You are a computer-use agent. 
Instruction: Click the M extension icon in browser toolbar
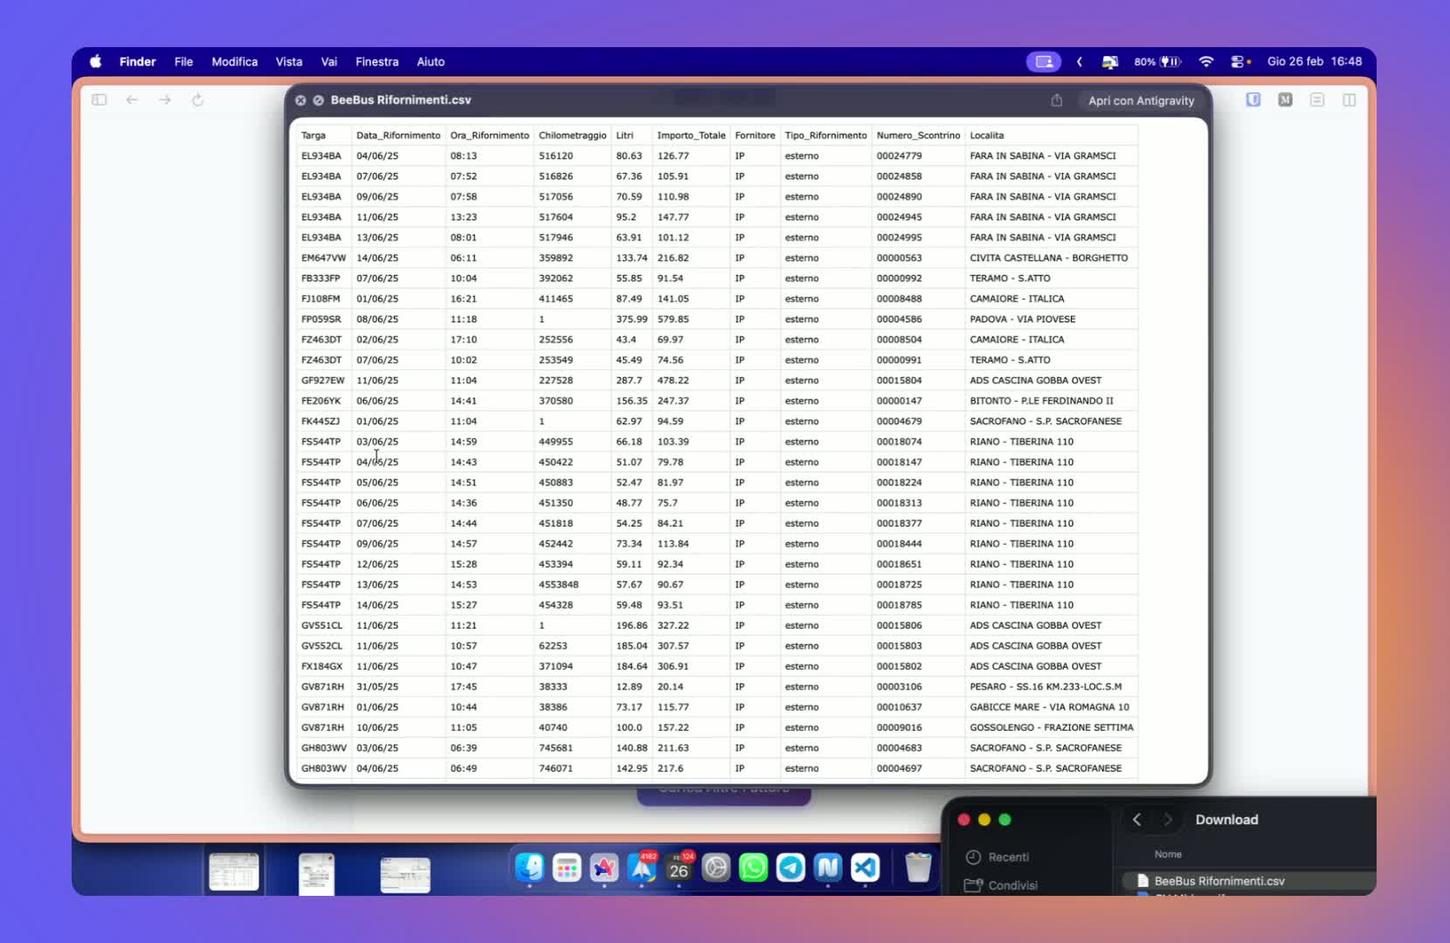click(x=1286, y=100)
